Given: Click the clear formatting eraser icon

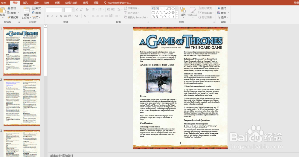Looking at the screenshot, I should [87, 10].
